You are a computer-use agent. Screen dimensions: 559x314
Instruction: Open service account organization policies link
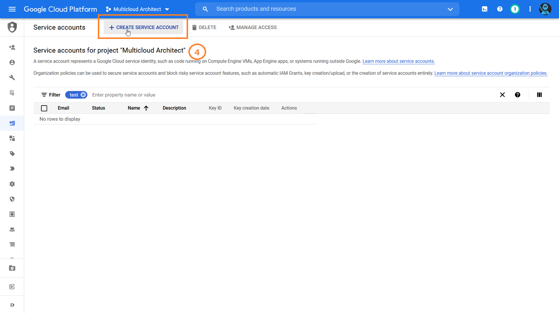pyautogui.click(x=491, y=73)
